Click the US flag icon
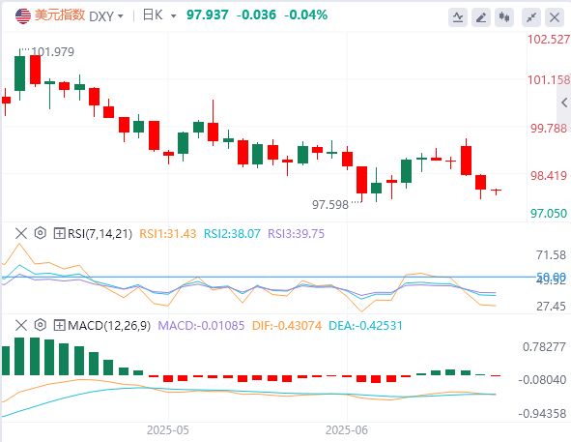Image resolution: width=571 pixels, height=442 pixels. (x=23, y=16)
